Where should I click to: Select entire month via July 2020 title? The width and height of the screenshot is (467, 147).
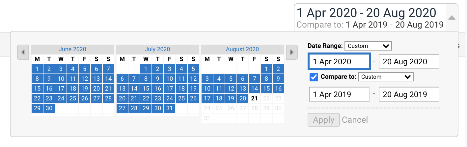(x=157, y=50)
